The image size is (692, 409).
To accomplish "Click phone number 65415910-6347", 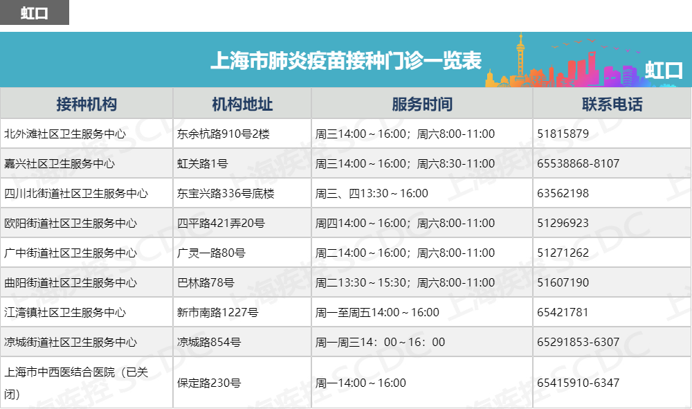I will [578, 383].
